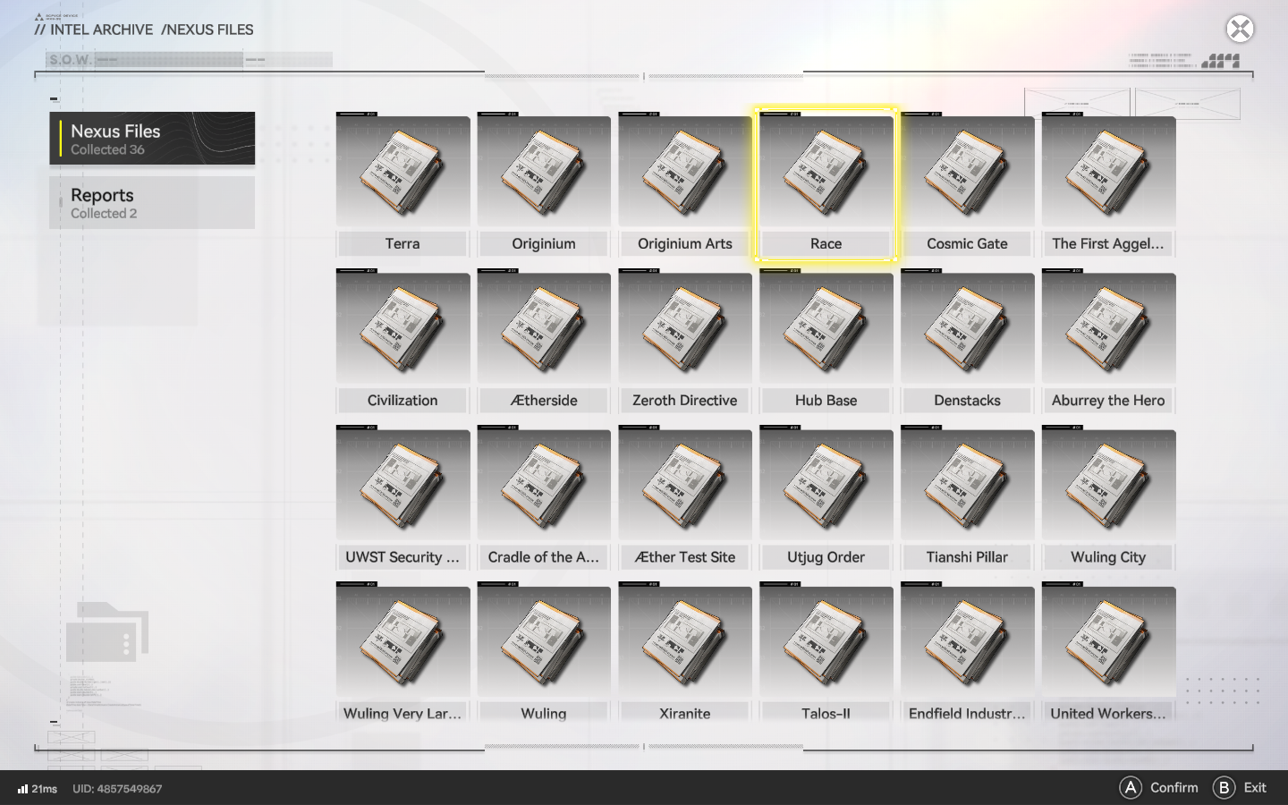This screenshot has width=1288, height=805.
Task: Select the Utjug Order document icon
Action: point(826,486)
